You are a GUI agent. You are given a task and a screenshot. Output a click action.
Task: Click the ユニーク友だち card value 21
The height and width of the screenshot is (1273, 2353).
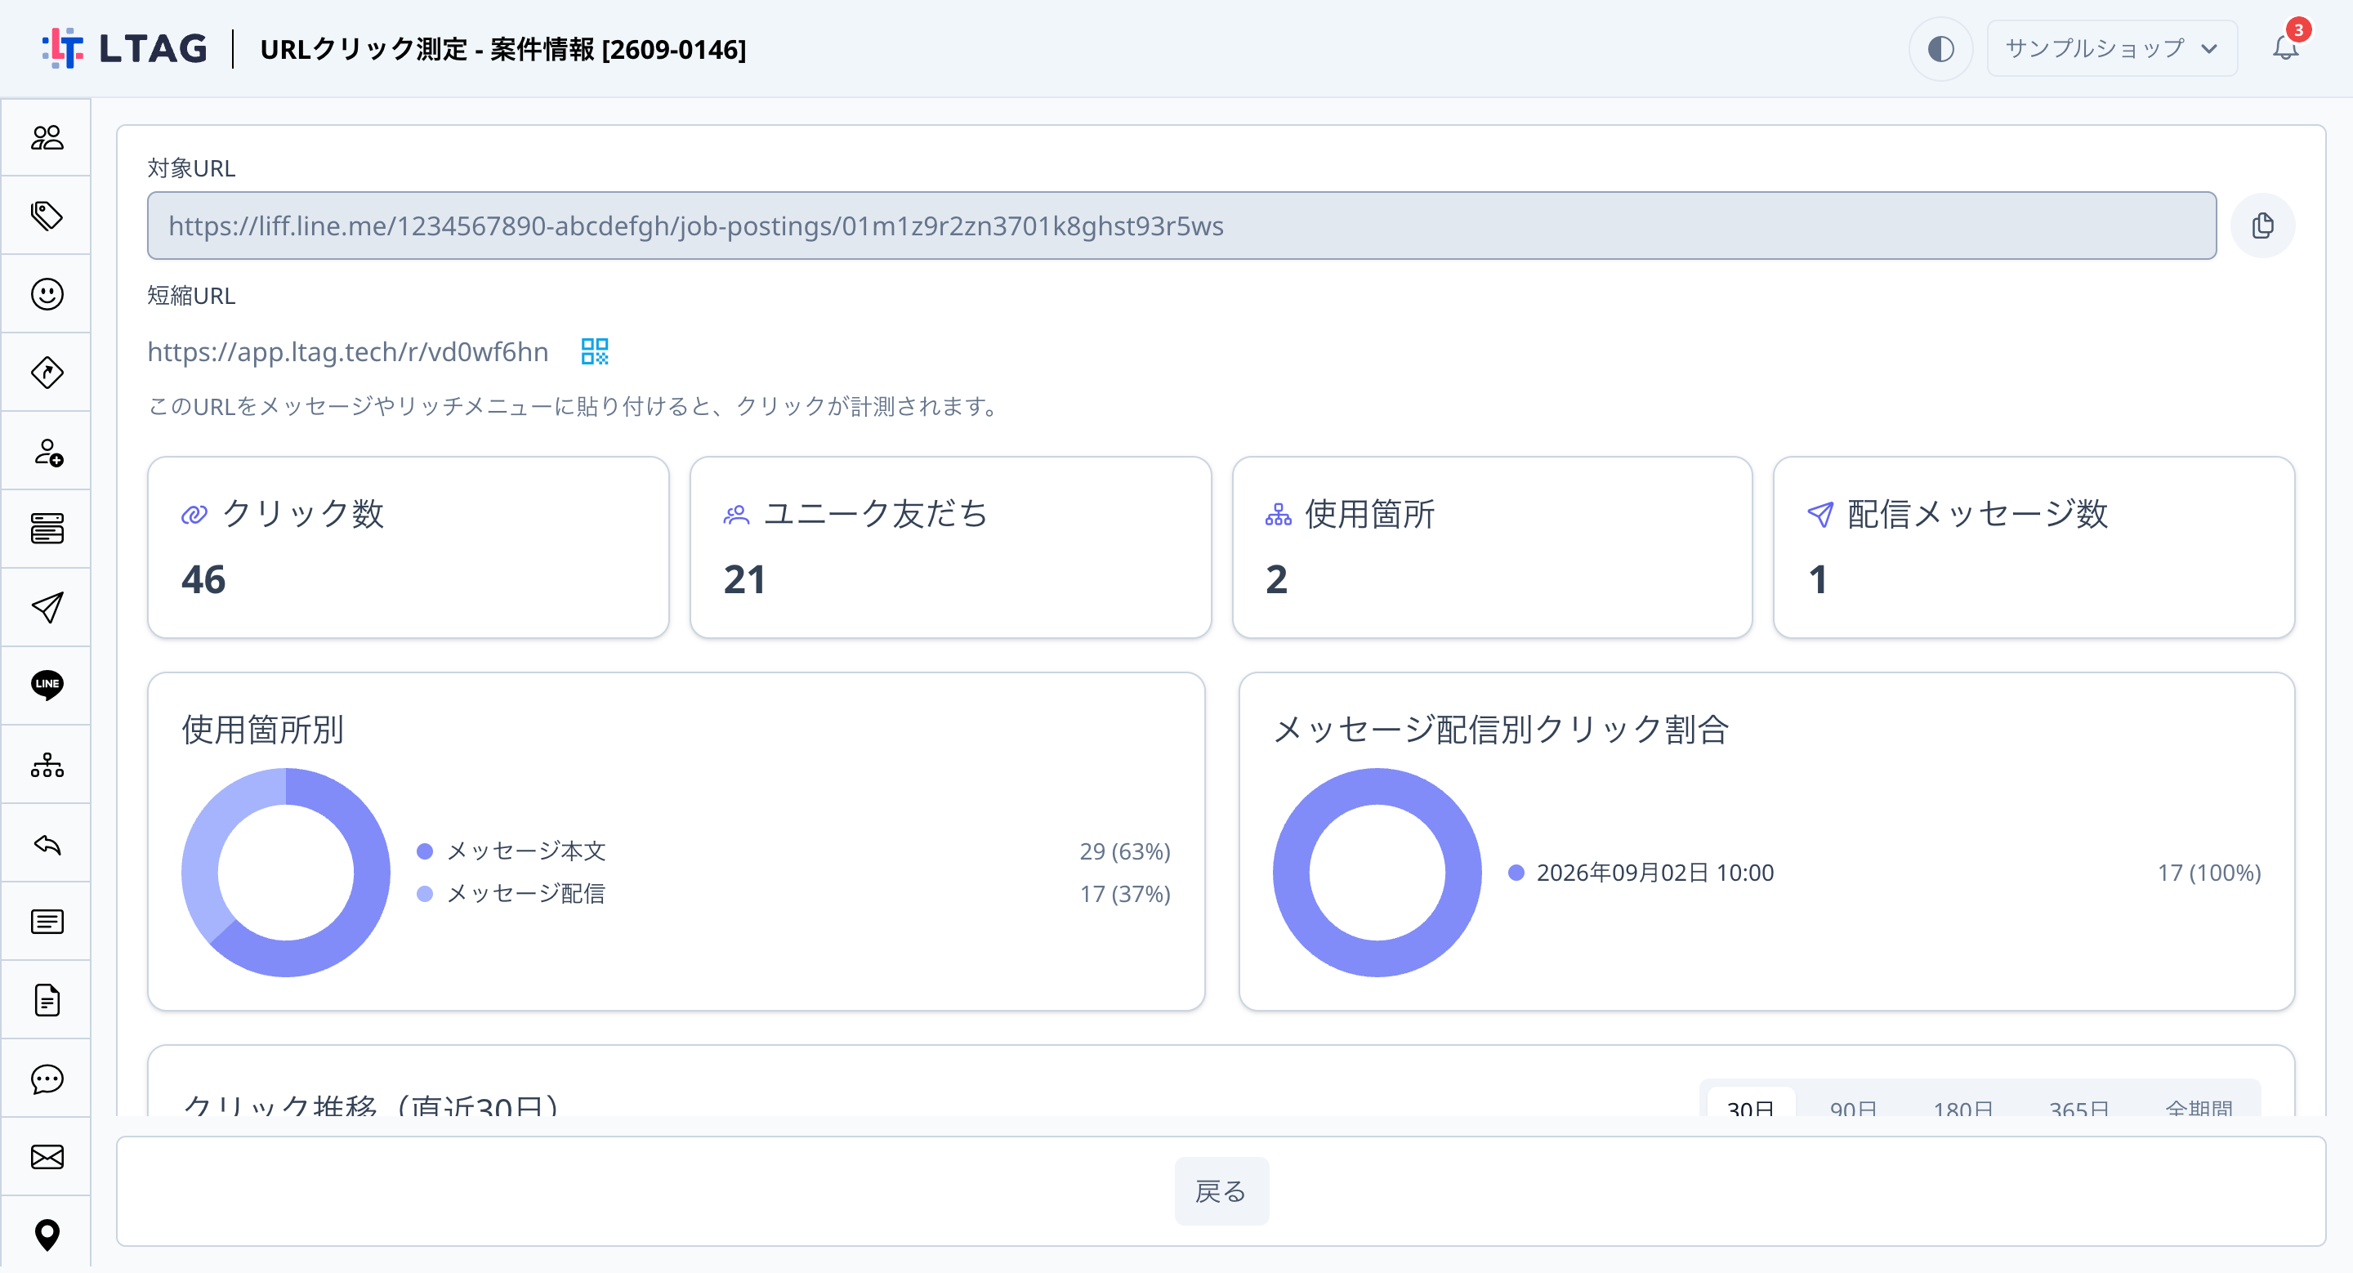coord(744,580)
